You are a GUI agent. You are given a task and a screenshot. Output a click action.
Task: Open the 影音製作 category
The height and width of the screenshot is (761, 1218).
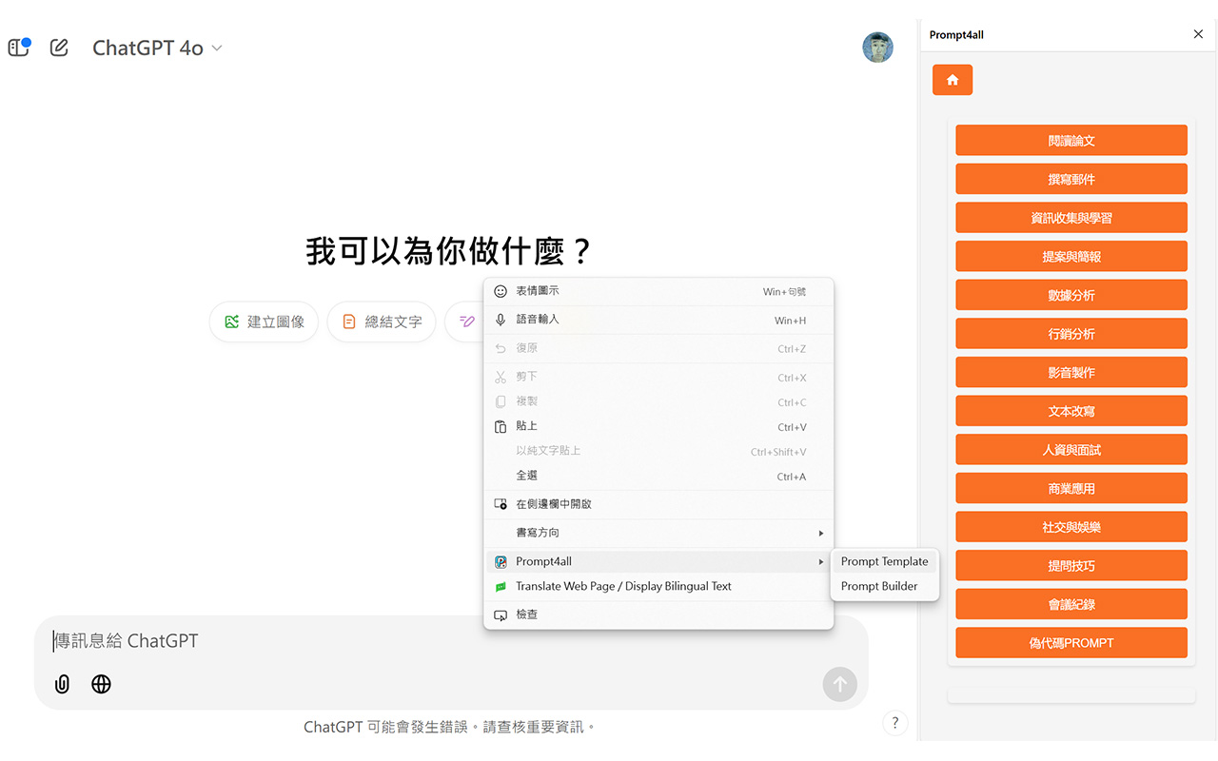1071,372
